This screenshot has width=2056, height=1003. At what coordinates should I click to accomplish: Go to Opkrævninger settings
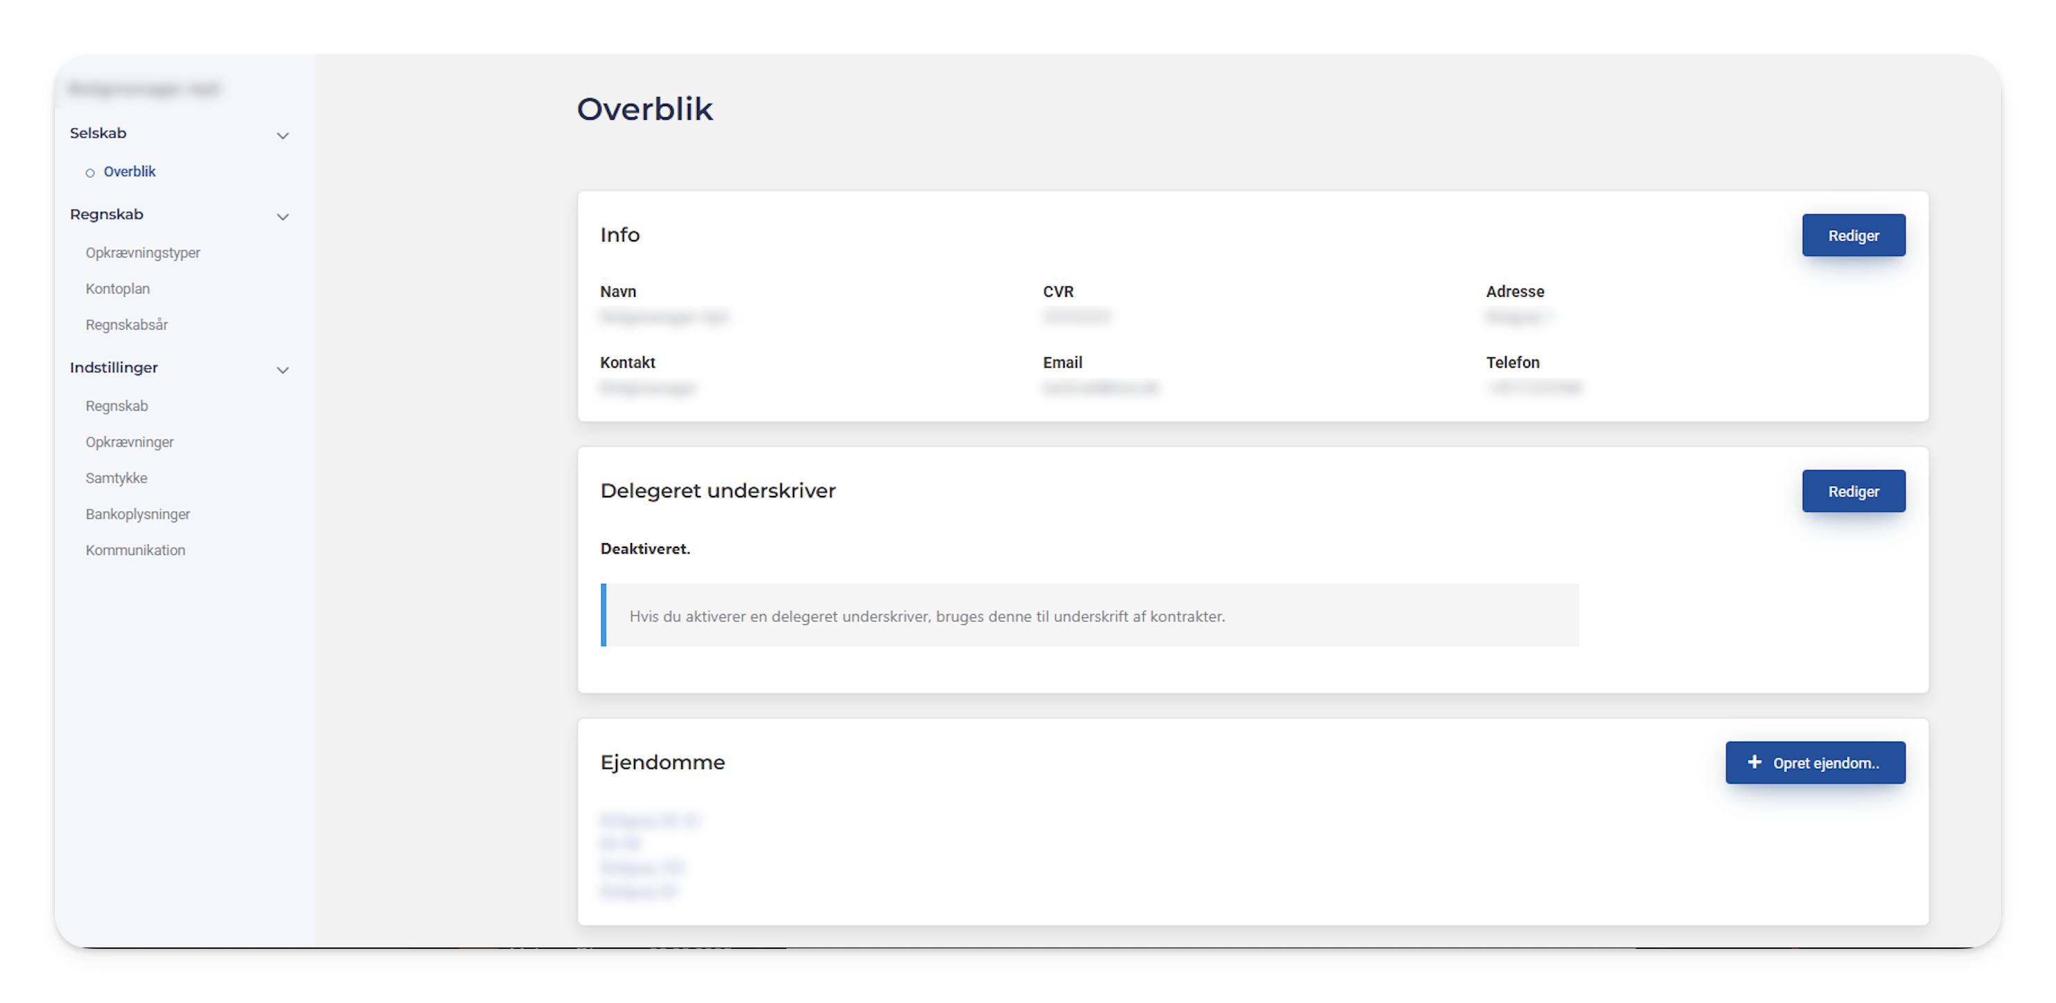pos(129,442)
